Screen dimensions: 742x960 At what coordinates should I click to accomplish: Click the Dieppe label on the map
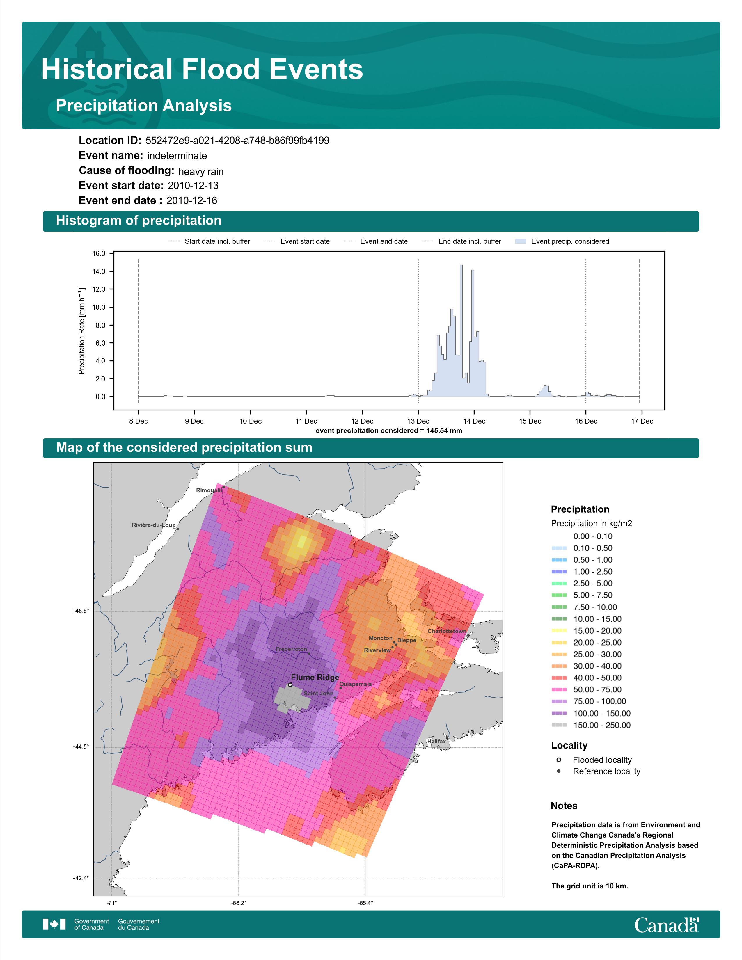406,641
